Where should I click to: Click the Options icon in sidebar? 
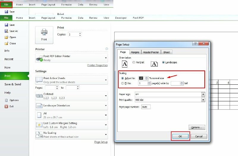6,100
